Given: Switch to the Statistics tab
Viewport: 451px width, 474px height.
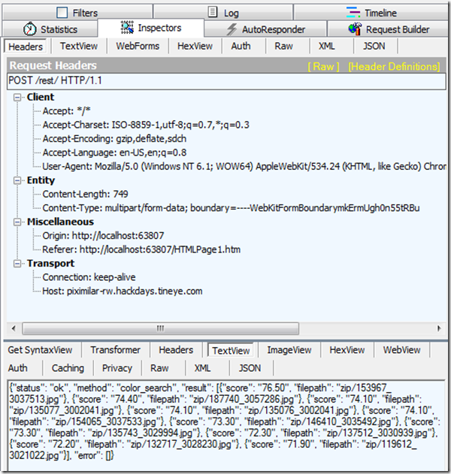Looking at the screenshot, I should pyautogui.click(x=50, y=29).
